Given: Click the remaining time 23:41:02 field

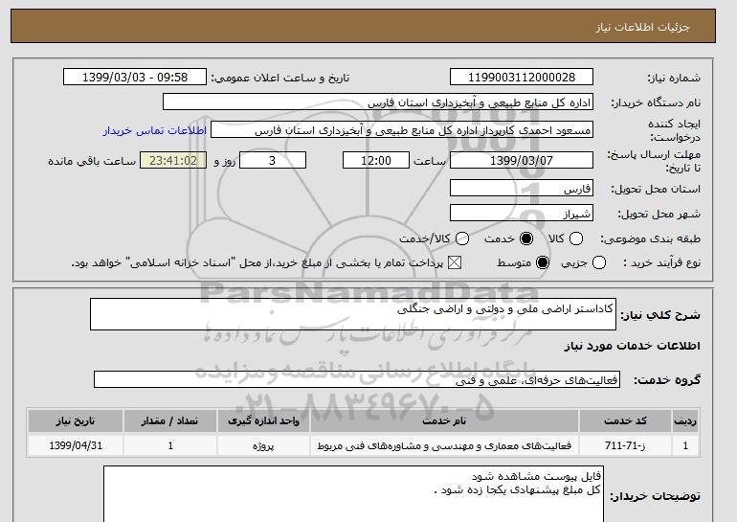Looking at the screenshot, I should pos(173,160).
